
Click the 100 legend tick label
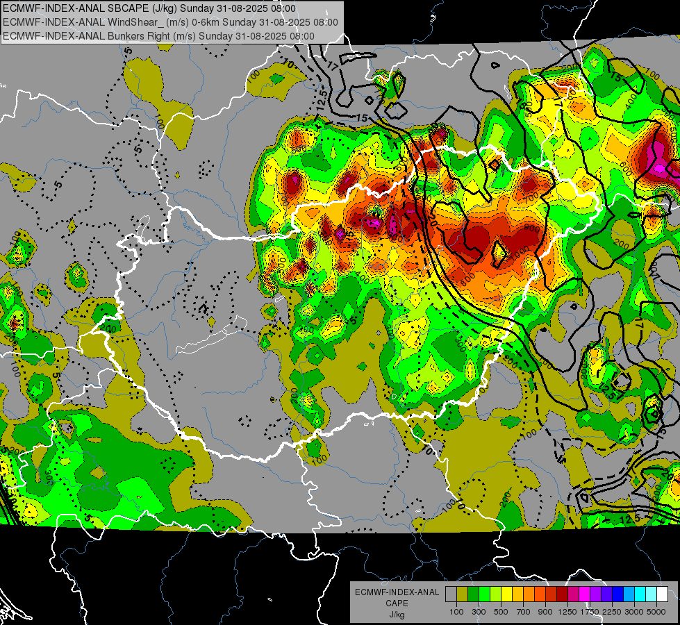456,612
